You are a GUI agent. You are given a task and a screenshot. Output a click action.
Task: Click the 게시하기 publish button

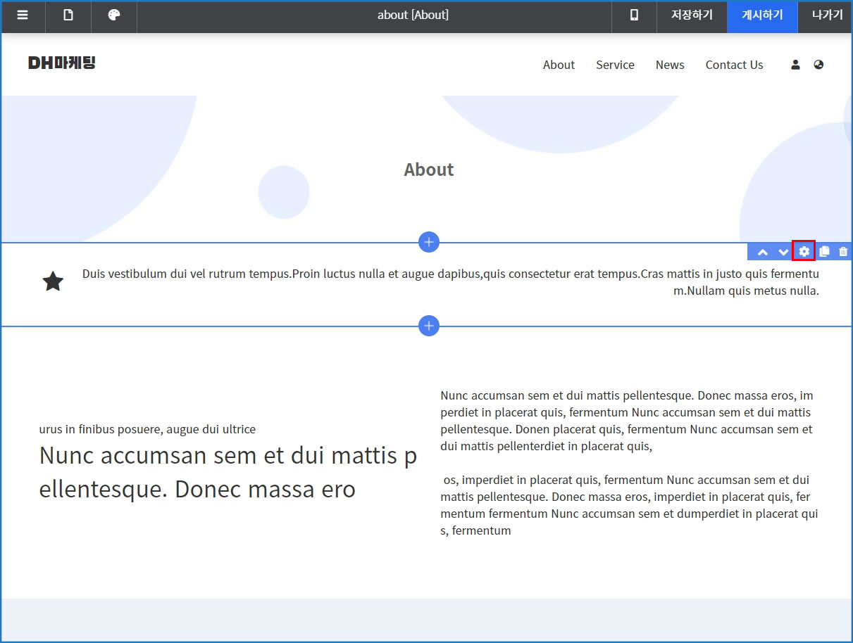762,15
